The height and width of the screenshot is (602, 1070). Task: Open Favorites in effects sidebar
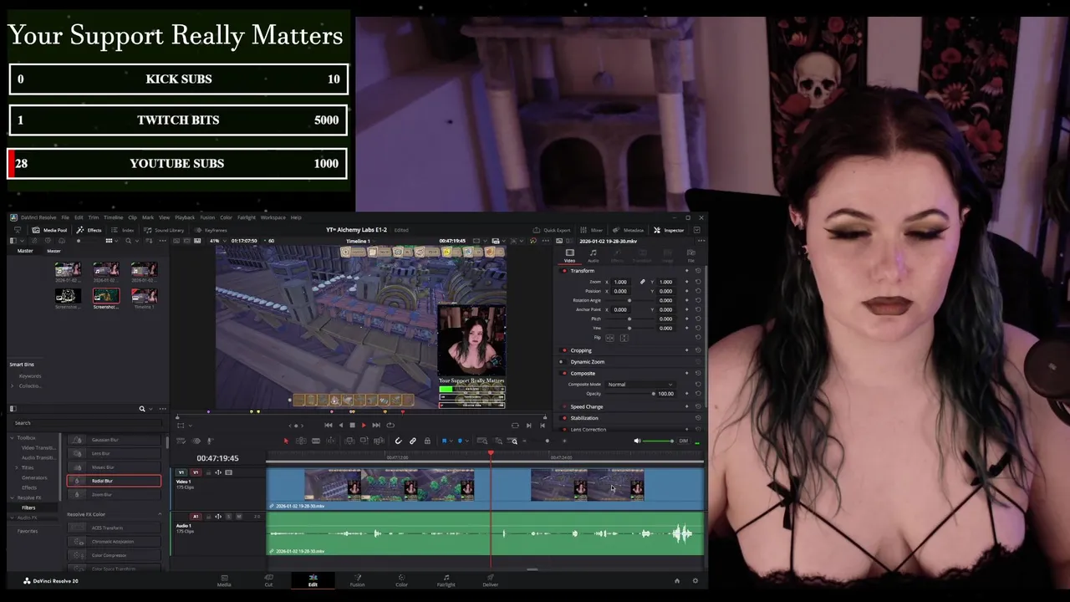click(x=28, y=531)
